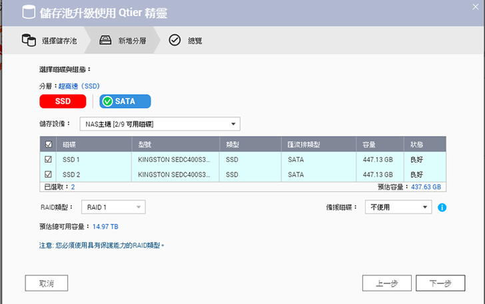Uncheck the SSD 2 disk checkbox

click(x=48, y=174)
